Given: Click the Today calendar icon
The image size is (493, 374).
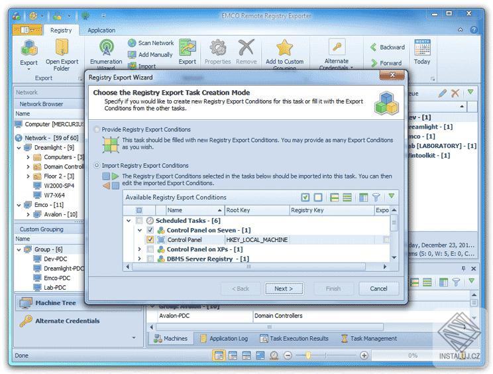Looking at the screenshot, I should tap(422, 48).
